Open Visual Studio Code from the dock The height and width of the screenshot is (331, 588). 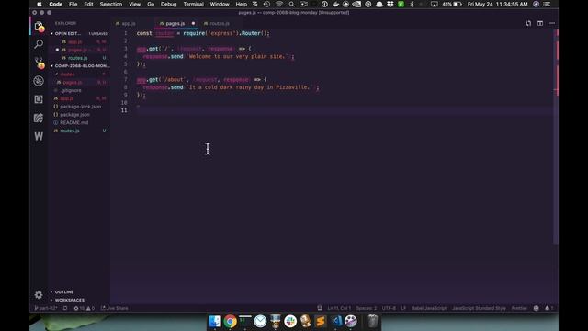click(336, 321)
